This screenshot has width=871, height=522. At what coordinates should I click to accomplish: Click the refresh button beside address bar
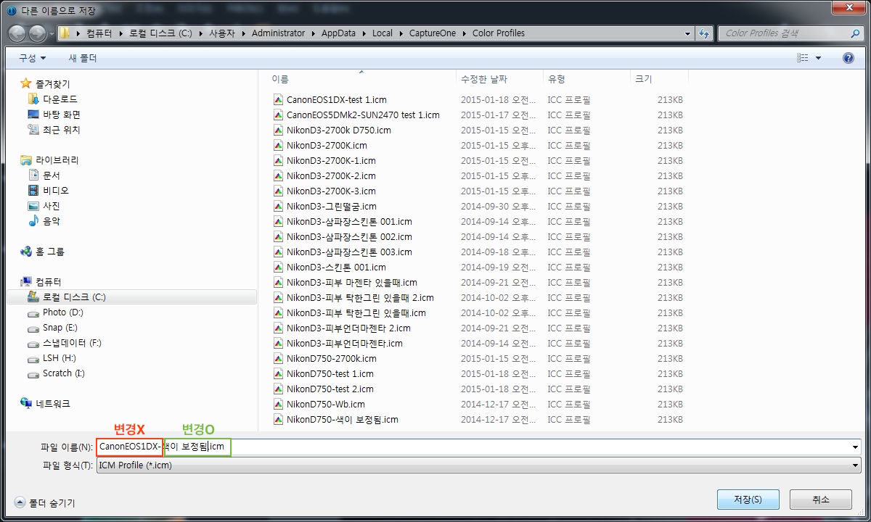click(x=704, y=33)
